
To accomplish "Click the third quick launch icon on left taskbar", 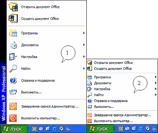I will tap(48, 129).
